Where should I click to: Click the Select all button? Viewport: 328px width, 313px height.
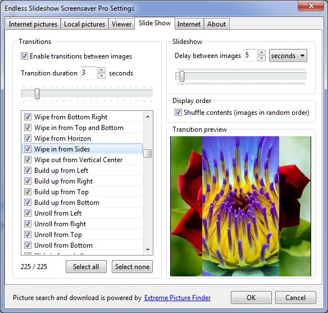pos(86,266)
